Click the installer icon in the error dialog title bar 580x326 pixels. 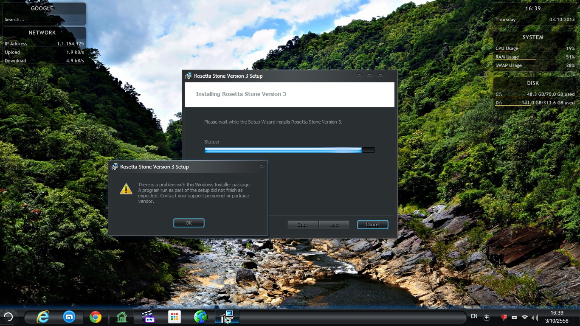pyautogui.click(x=115, y=167)
